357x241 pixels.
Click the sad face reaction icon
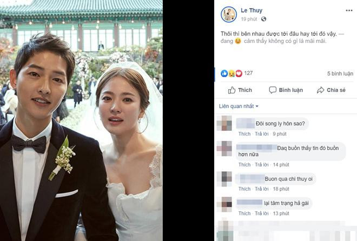click(x=232, y=73)
